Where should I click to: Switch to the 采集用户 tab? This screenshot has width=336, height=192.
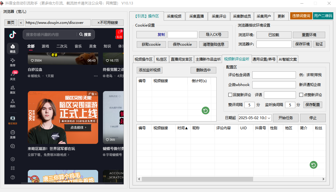[264, 16]
